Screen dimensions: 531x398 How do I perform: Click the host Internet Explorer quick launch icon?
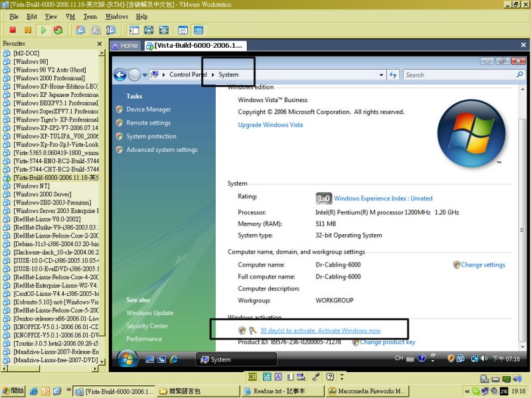tap(34, 391)
